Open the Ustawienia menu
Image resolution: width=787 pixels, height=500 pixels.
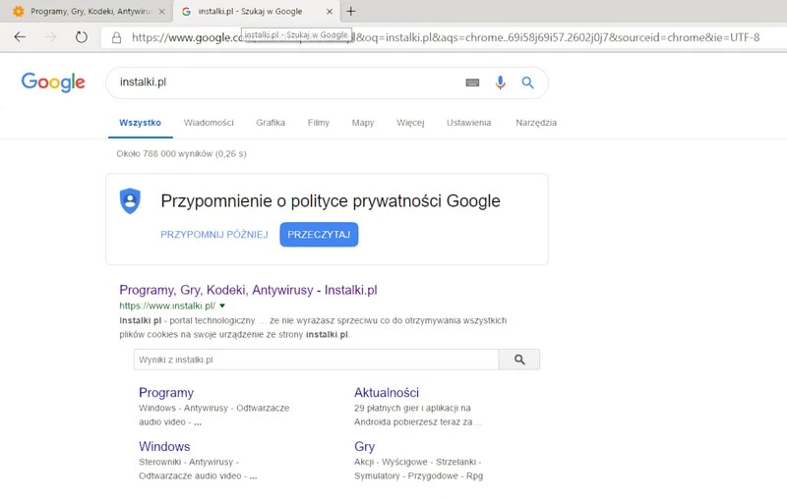pyautogui.click(x=469, y=123)
